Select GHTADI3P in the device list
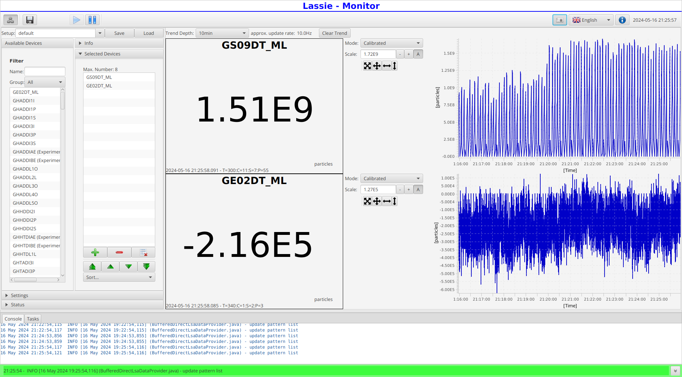This screenshot has width=682, height=377. (35, 271)
